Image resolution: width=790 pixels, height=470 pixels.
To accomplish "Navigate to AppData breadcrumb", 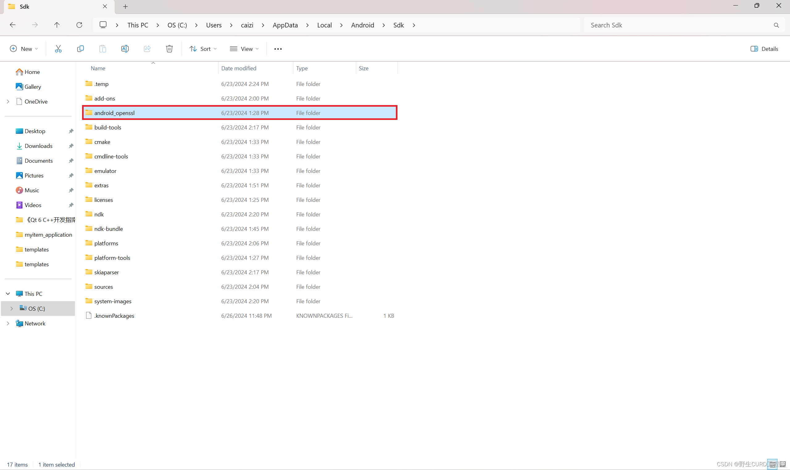I will [285, 25].
